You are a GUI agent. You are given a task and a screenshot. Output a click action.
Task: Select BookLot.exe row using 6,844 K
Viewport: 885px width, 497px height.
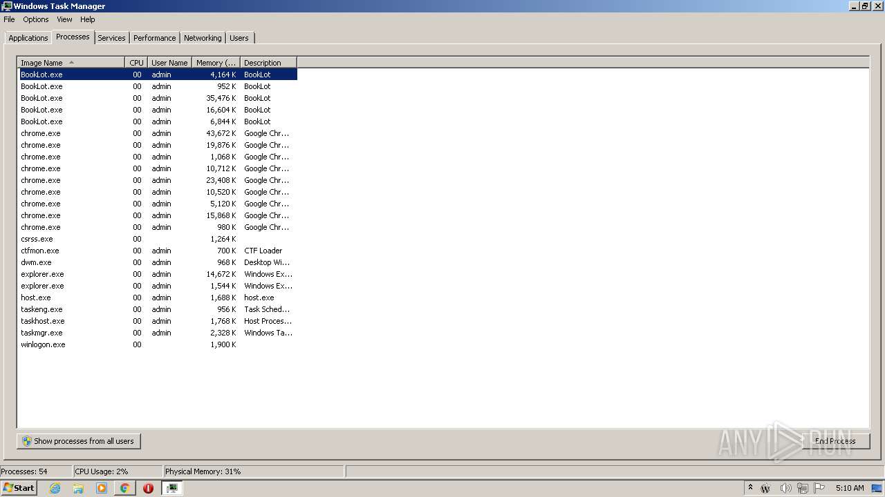click(x=158, y=121)
